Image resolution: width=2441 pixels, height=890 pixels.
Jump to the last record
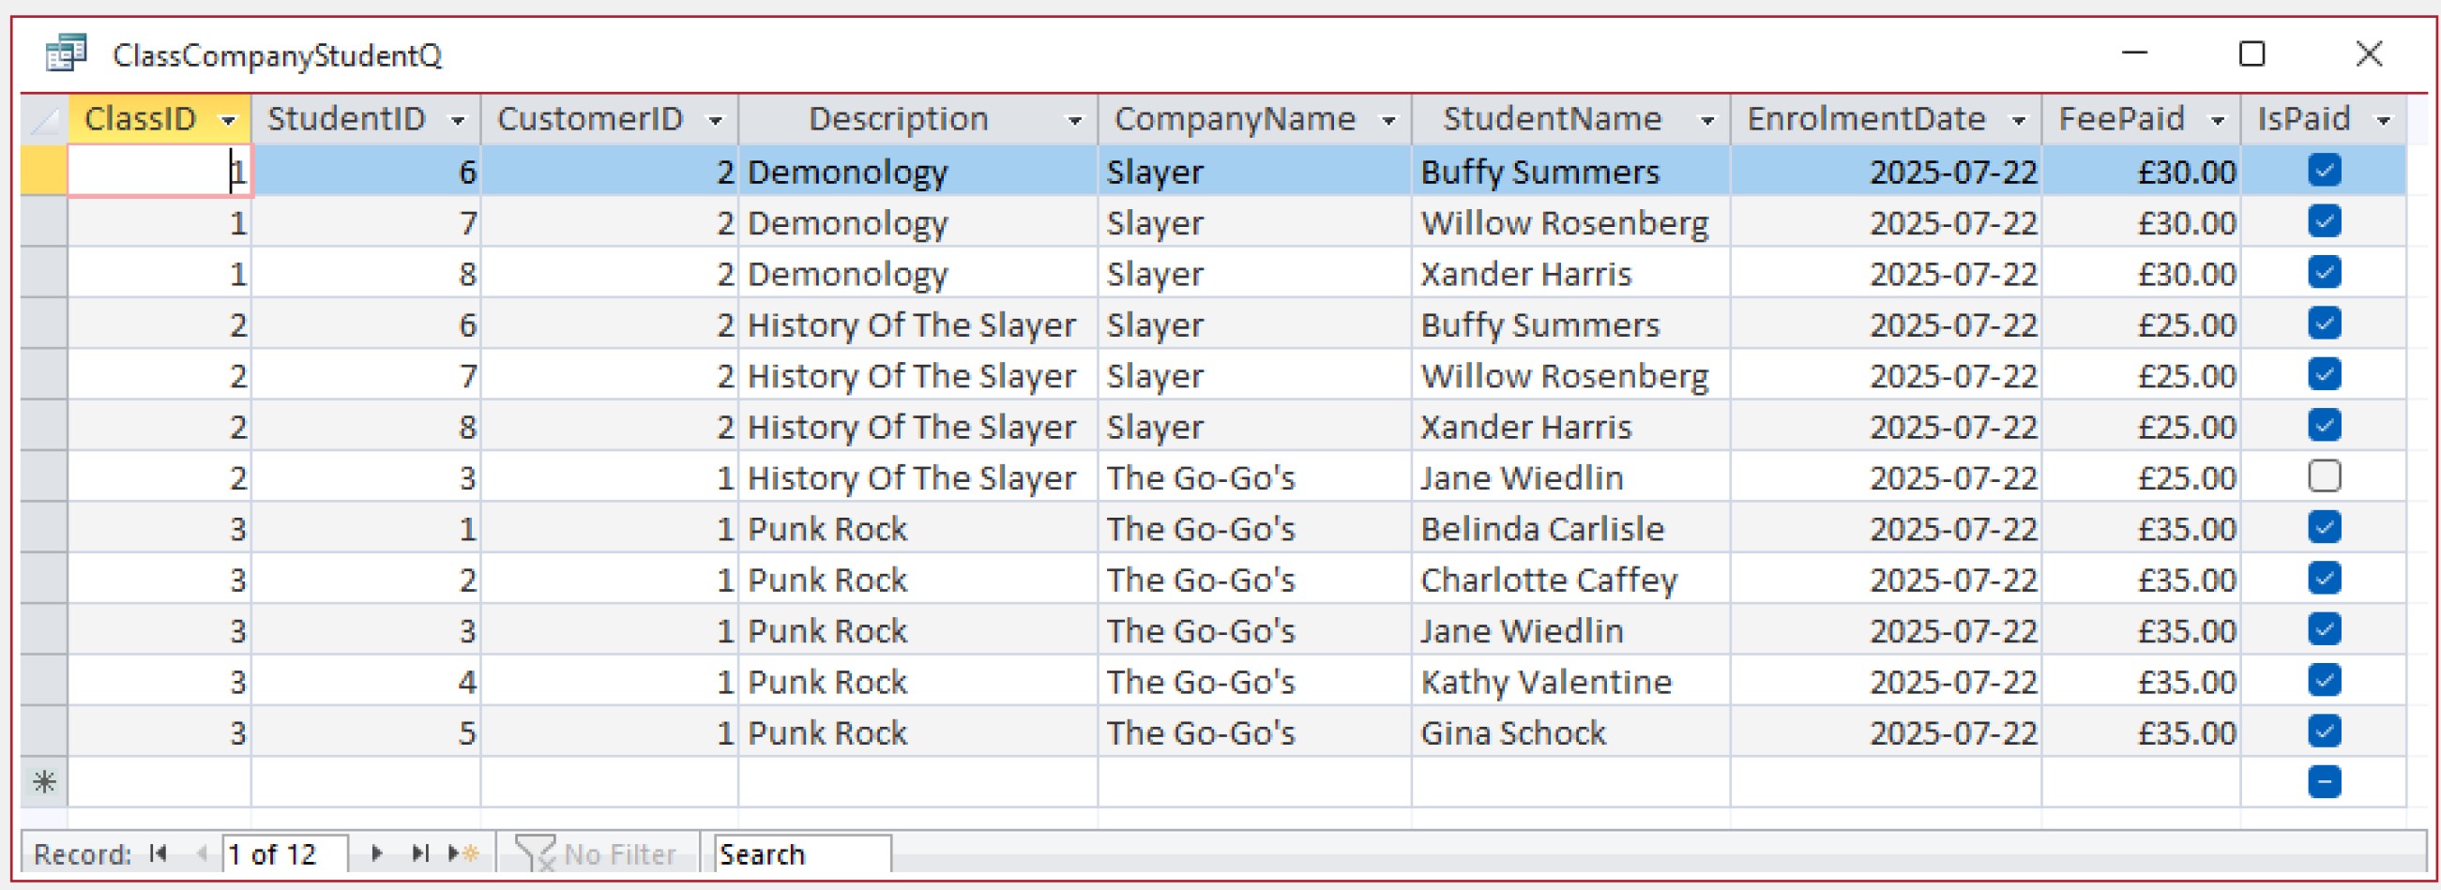[419, 854]
